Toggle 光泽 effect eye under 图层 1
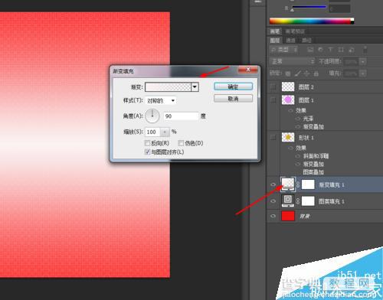Image resolution: width=383 pixels, height=300 pixels. 298,119
